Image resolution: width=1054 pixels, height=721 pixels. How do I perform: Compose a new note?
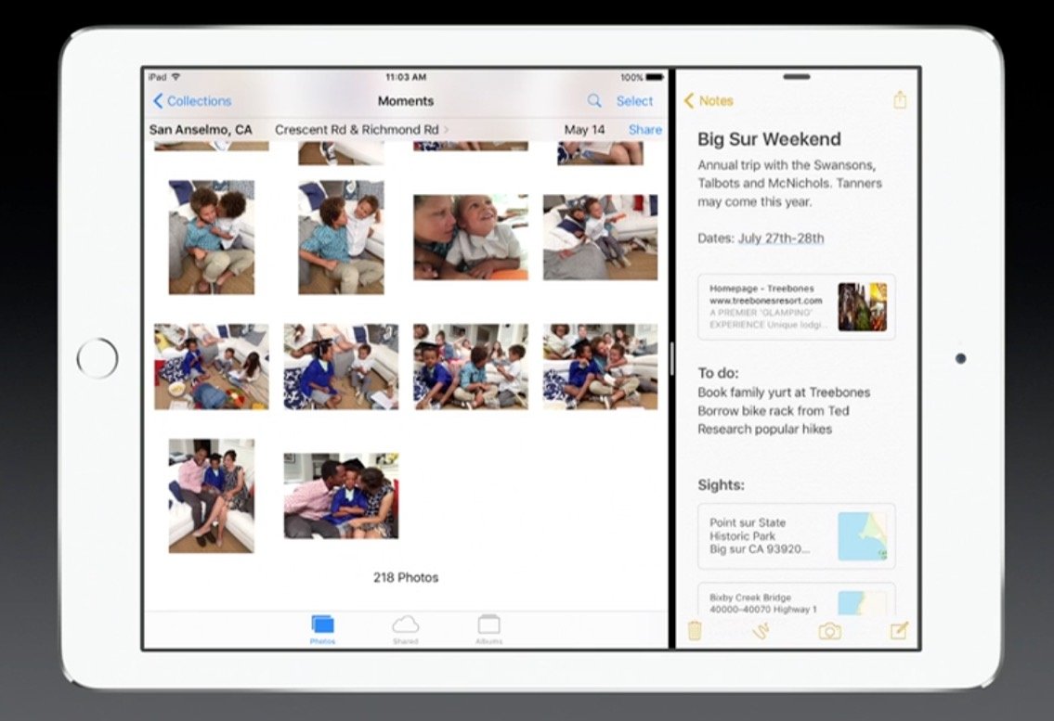point(899,630)
